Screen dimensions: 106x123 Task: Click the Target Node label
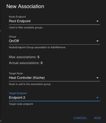click(16, 73)
